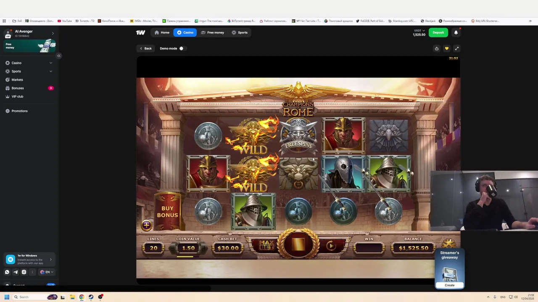Switch to the Casino top tab

(x=185, y=32)
